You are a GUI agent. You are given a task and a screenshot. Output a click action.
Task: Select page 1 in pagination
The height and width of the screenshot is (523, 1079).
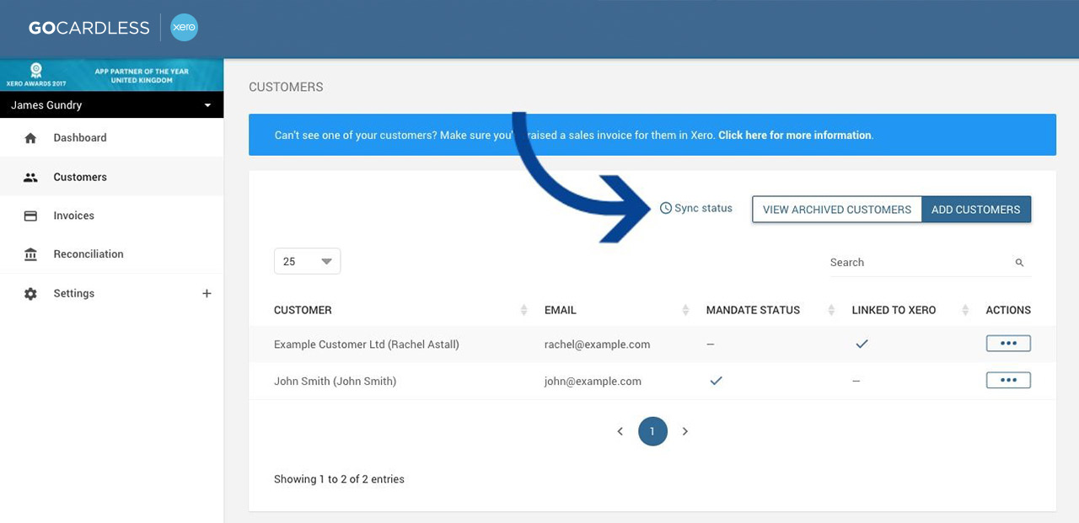652,431
